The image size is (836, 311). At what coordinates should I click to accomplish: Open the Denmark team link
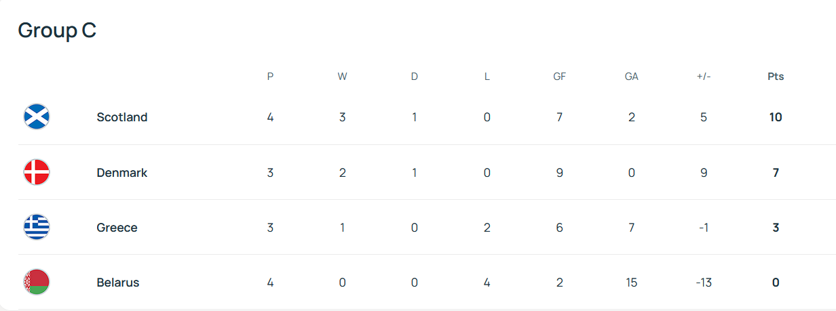point(122,173)
